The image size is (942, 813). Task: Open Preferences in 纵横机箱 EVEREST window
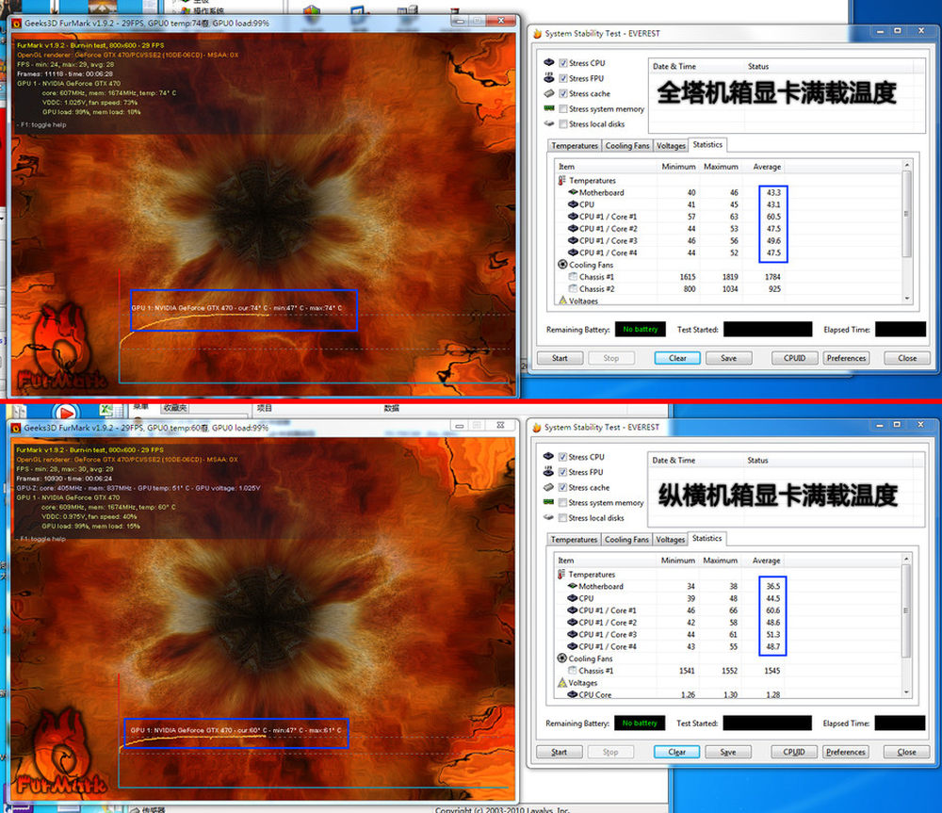tap(845, 752)
